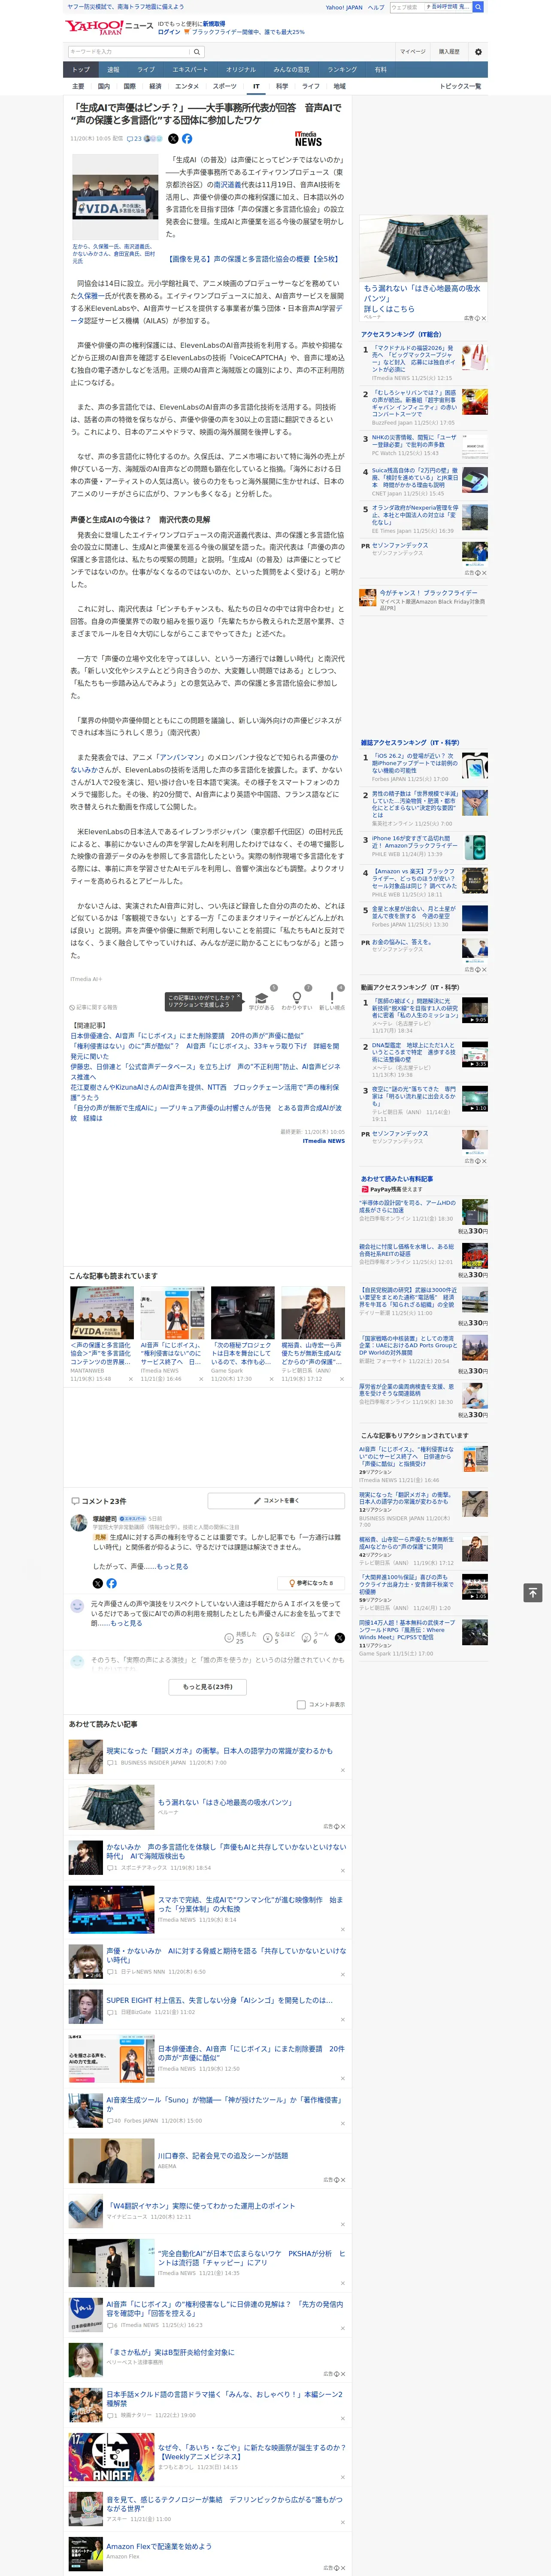551x2576 pixels.
Task: Open the settings gear icon in header
Action: pyautogui.click(x=478, y=52)
